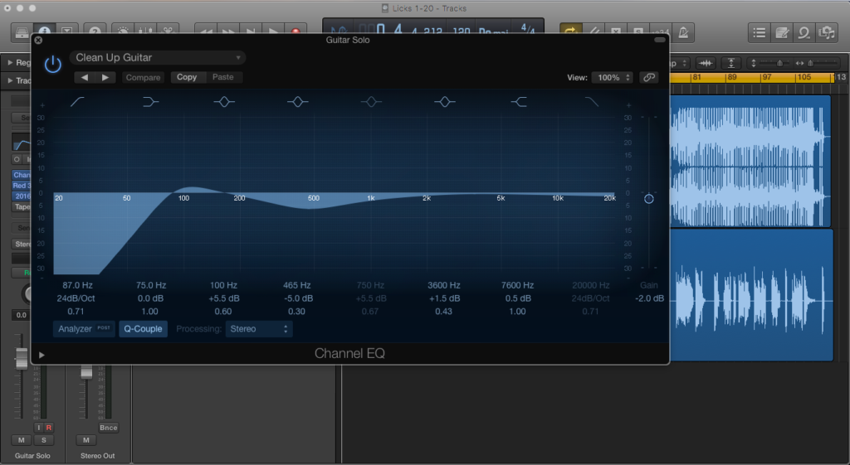The width and height of the screenshot is (850, 465).
Task: Open the List Editors panel icon
Action: point(759,32)
